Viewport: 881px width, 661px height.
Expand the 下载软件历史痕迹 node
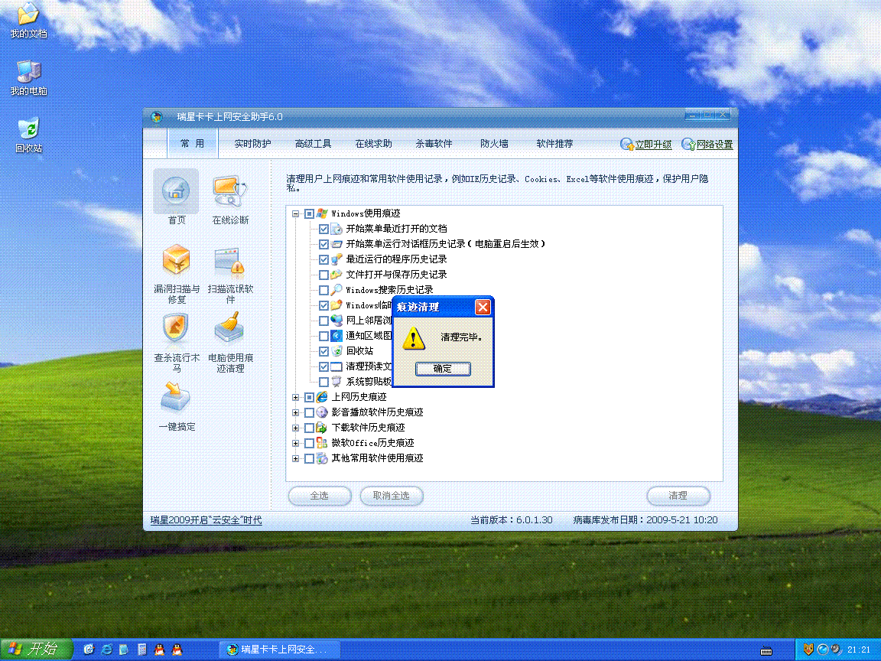coord(295,428)
